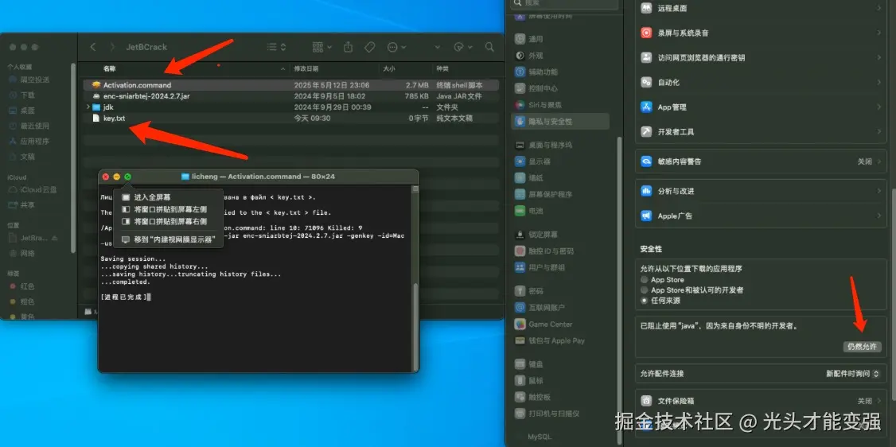896x447 pixels.
Task: Open Finder's list view switcher dropdown
Action: pos(276,47)
